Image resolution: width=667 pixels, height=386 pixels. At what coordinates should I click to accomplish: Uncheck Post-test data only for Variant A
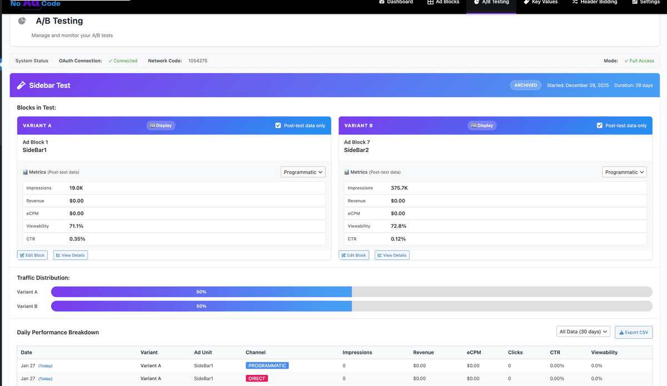(279, 125)
